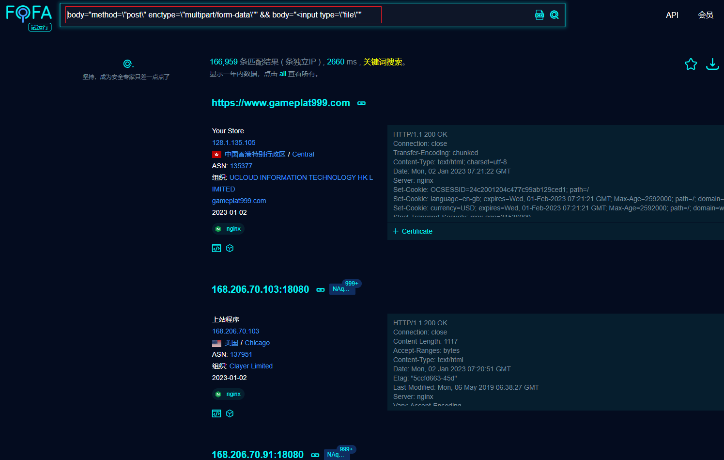Click the 'Content-Type: text/html; charset=utf-8' header line
Screen dimensions: 724x460
(x=450, y=162)
